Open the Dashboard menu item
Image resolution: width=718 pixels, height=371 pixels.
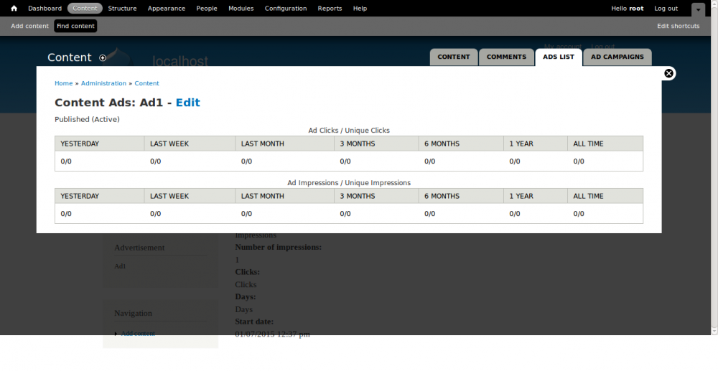(45, 9)
